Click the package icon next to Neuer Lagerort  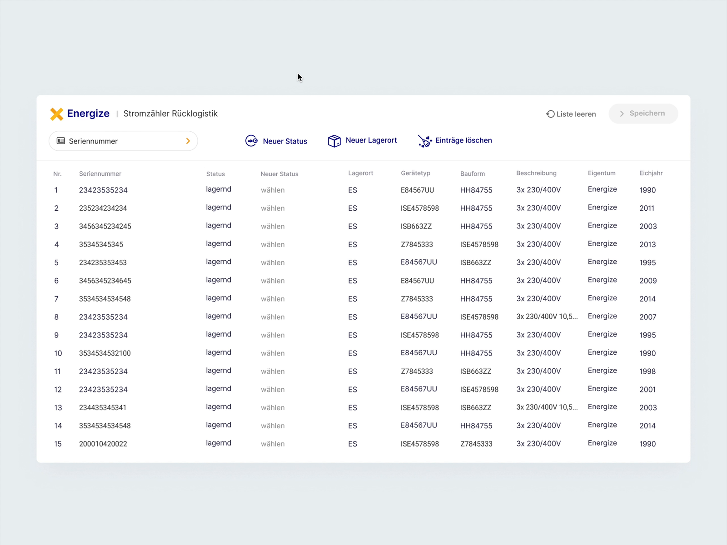[x=334, y=141]
